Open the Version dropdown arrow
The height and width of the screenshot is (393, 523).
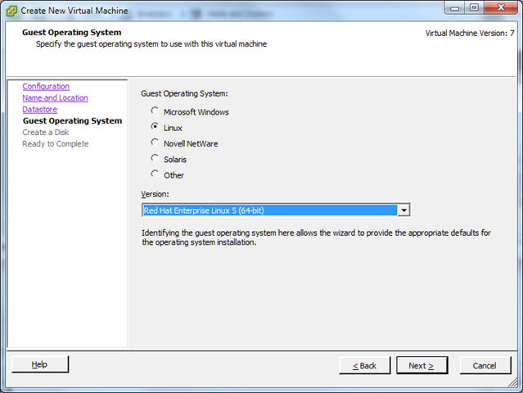click(x=403, y=210)
